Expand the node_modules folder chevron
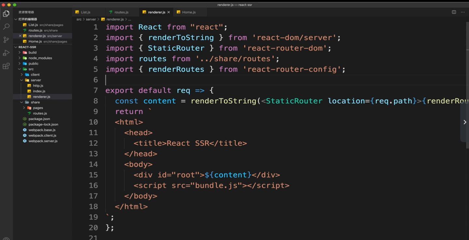Image resolution: width=469 pixels, height=240 pixels. coord(20,58)
